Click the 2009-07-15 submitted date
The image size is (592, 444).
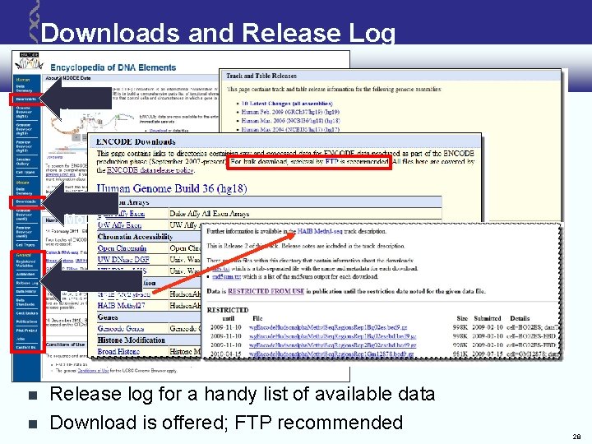point(488,354)
